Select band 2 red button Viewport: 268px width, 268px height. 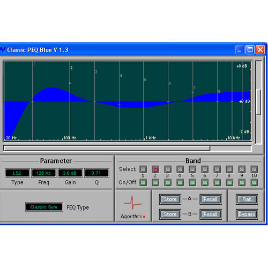point(155,169)
